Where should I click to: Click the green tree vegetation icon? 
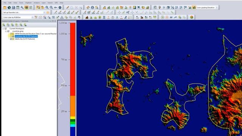[100, 17]
